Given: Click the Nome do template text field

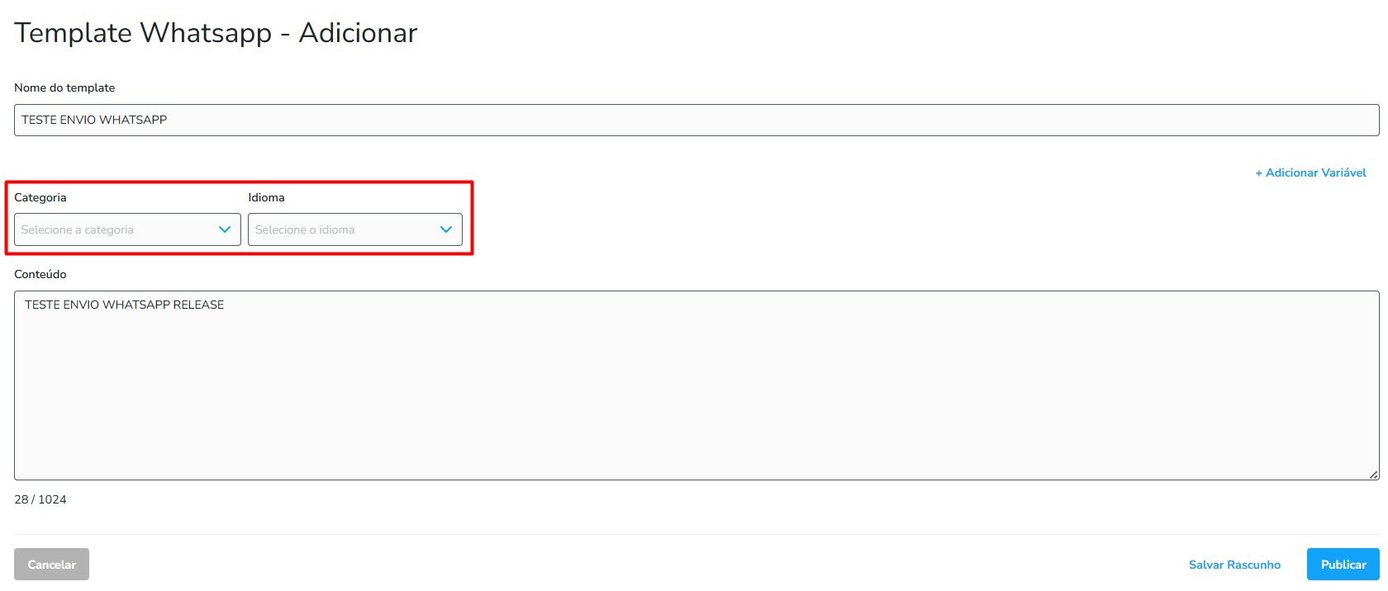Looking at the screenshot, I should [x=696, y=121].
